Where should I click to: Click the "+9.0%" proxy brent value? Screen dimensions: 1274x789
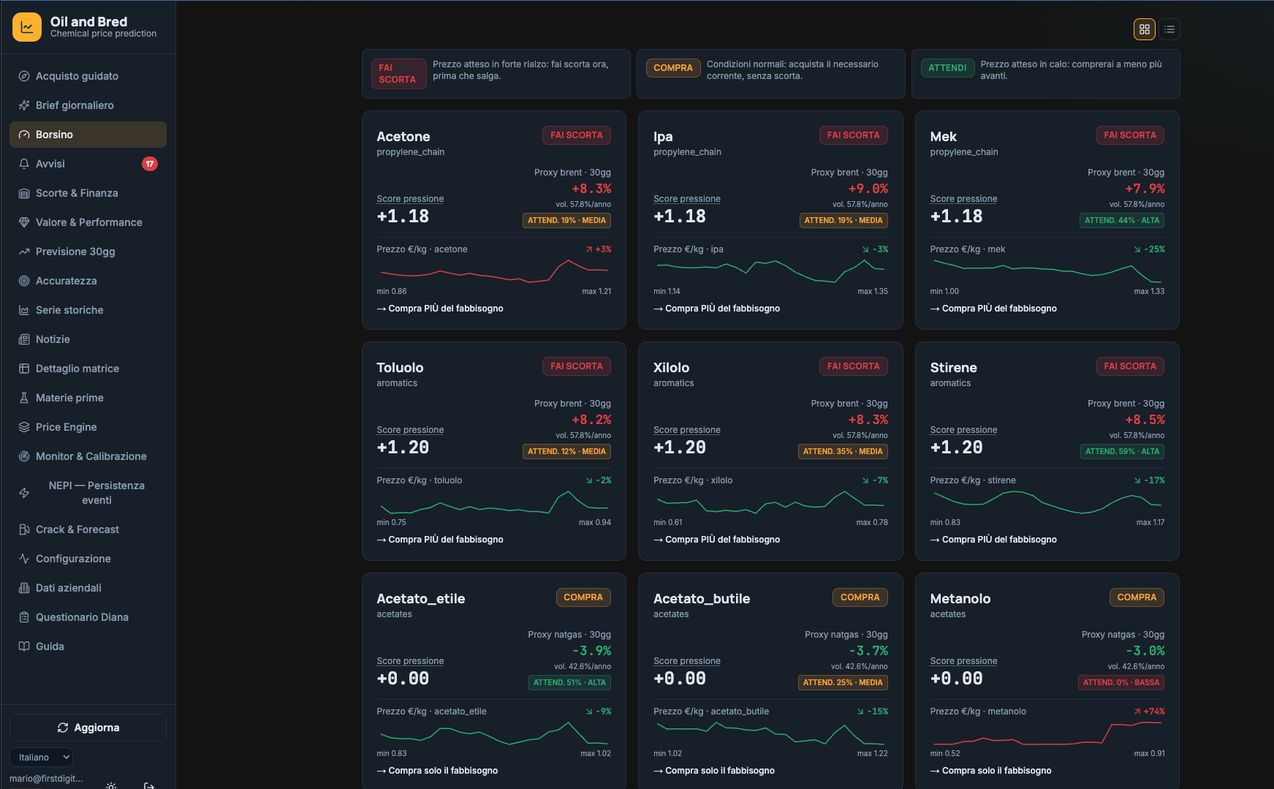coord(868,189)
